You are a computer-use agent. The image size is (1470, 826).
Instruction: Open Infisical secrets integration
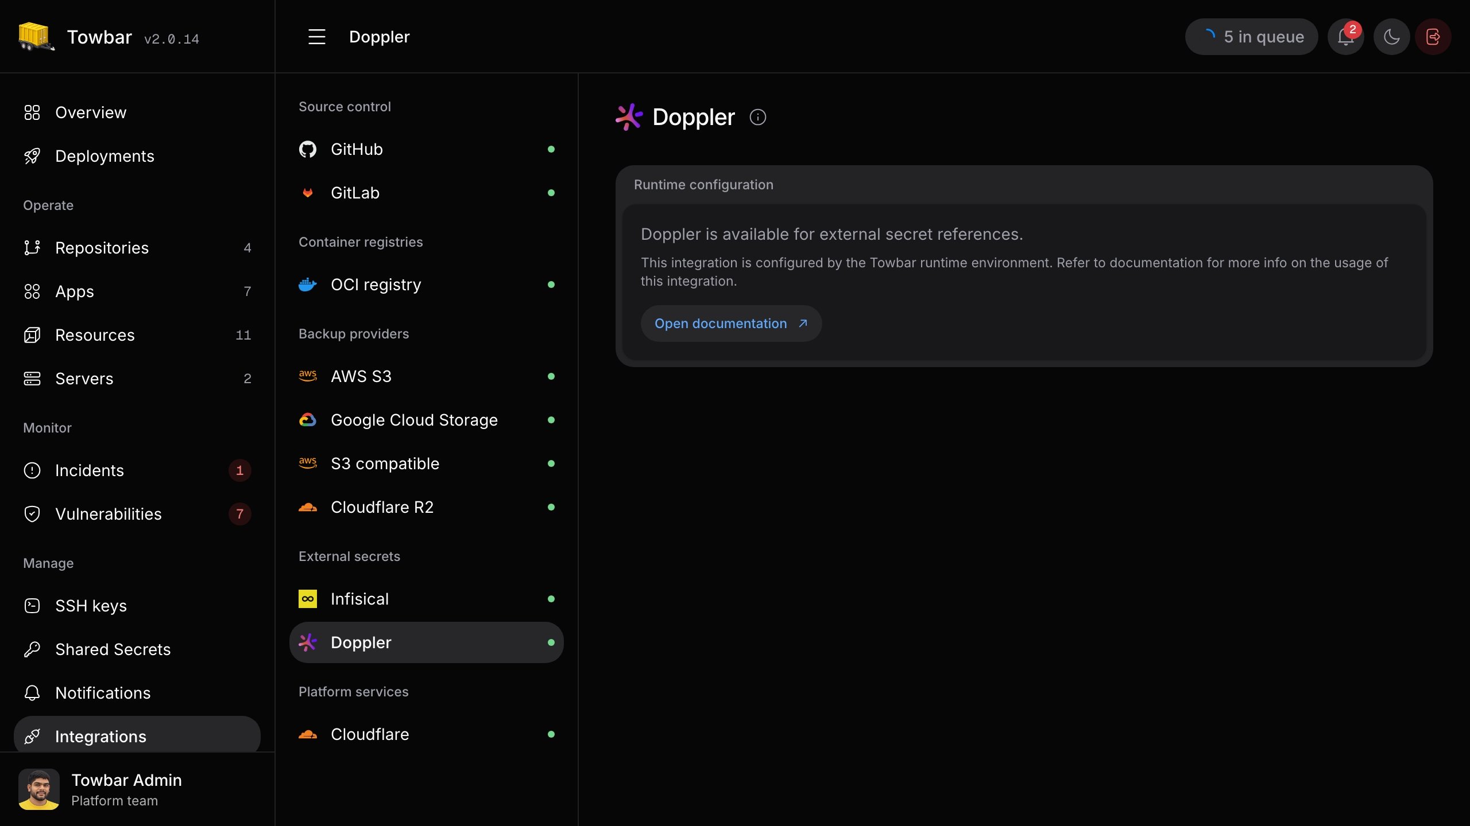coord(427,599)
